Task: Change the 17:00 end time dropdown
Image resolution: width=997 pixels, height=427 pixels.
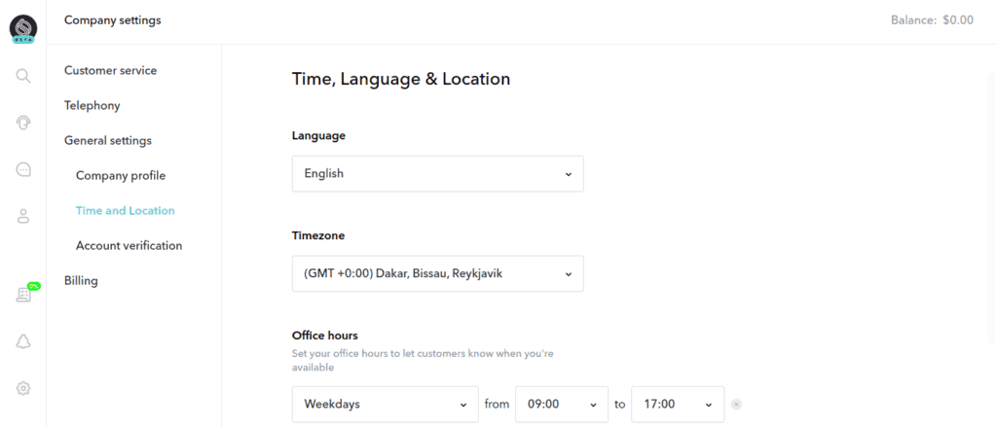Action: [678, 404]
